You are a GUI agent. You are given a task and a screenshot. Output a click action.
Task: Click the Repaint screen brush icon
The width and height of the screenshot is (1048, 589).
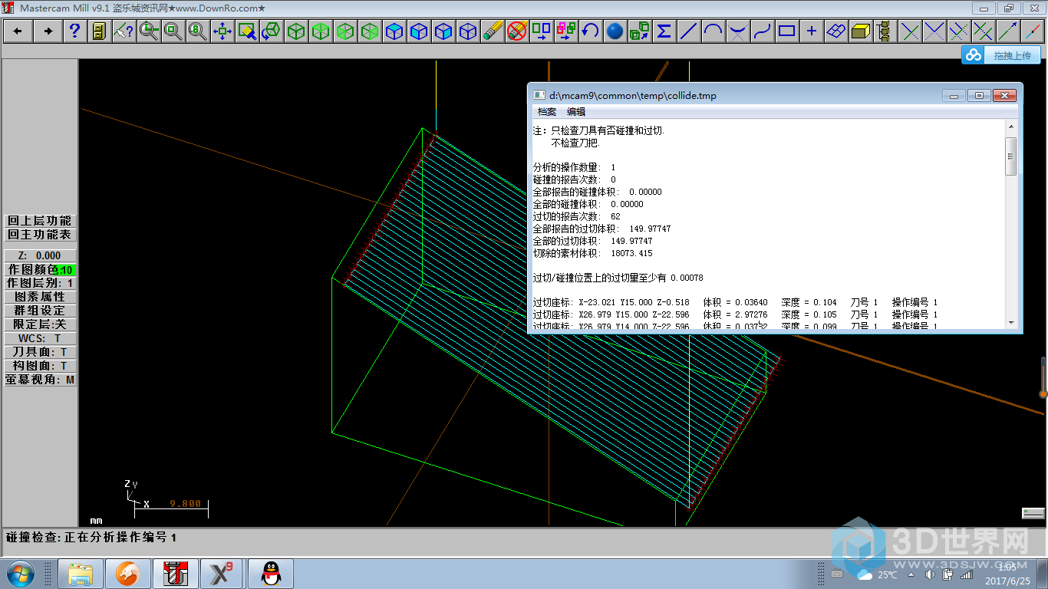[246, 31]
